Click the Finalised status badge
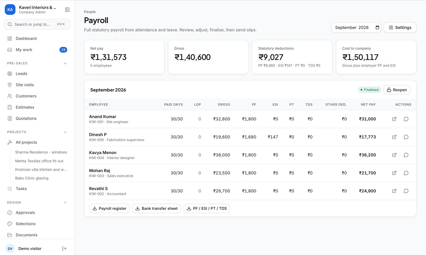The height and width of the screenshot is (255, 426). (x=370, y=90)
